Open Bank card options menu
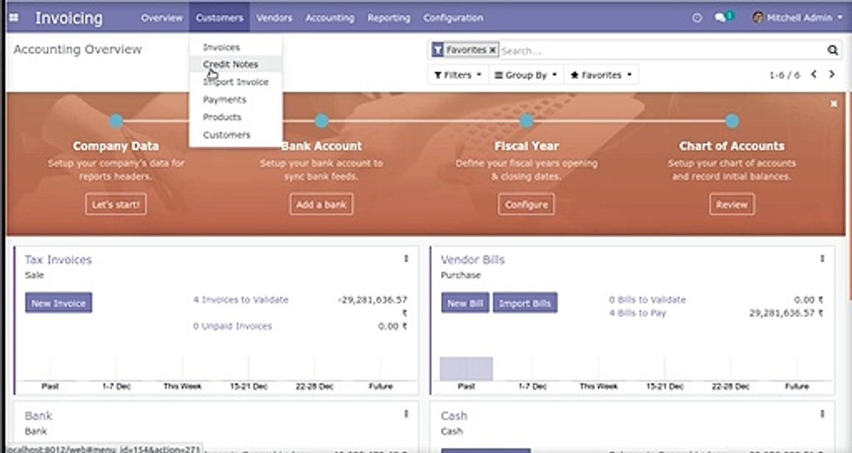The width and height of the screenshot is (852, 453). [406, 414]
